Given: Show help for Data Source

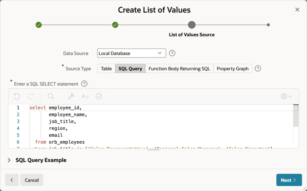Looking at the screenshot, I should coord(172,53).
